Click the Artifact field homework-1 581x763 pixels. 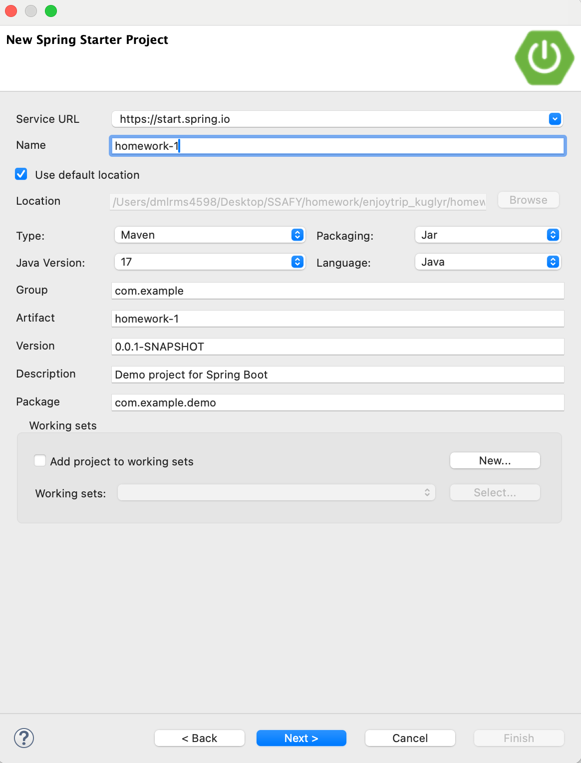(337, 319)
